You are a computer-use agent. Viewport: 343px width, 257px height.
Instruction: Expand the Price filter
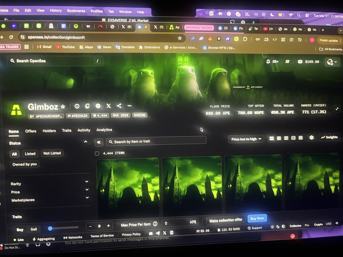pyautogui.click(x=87, y=190)
